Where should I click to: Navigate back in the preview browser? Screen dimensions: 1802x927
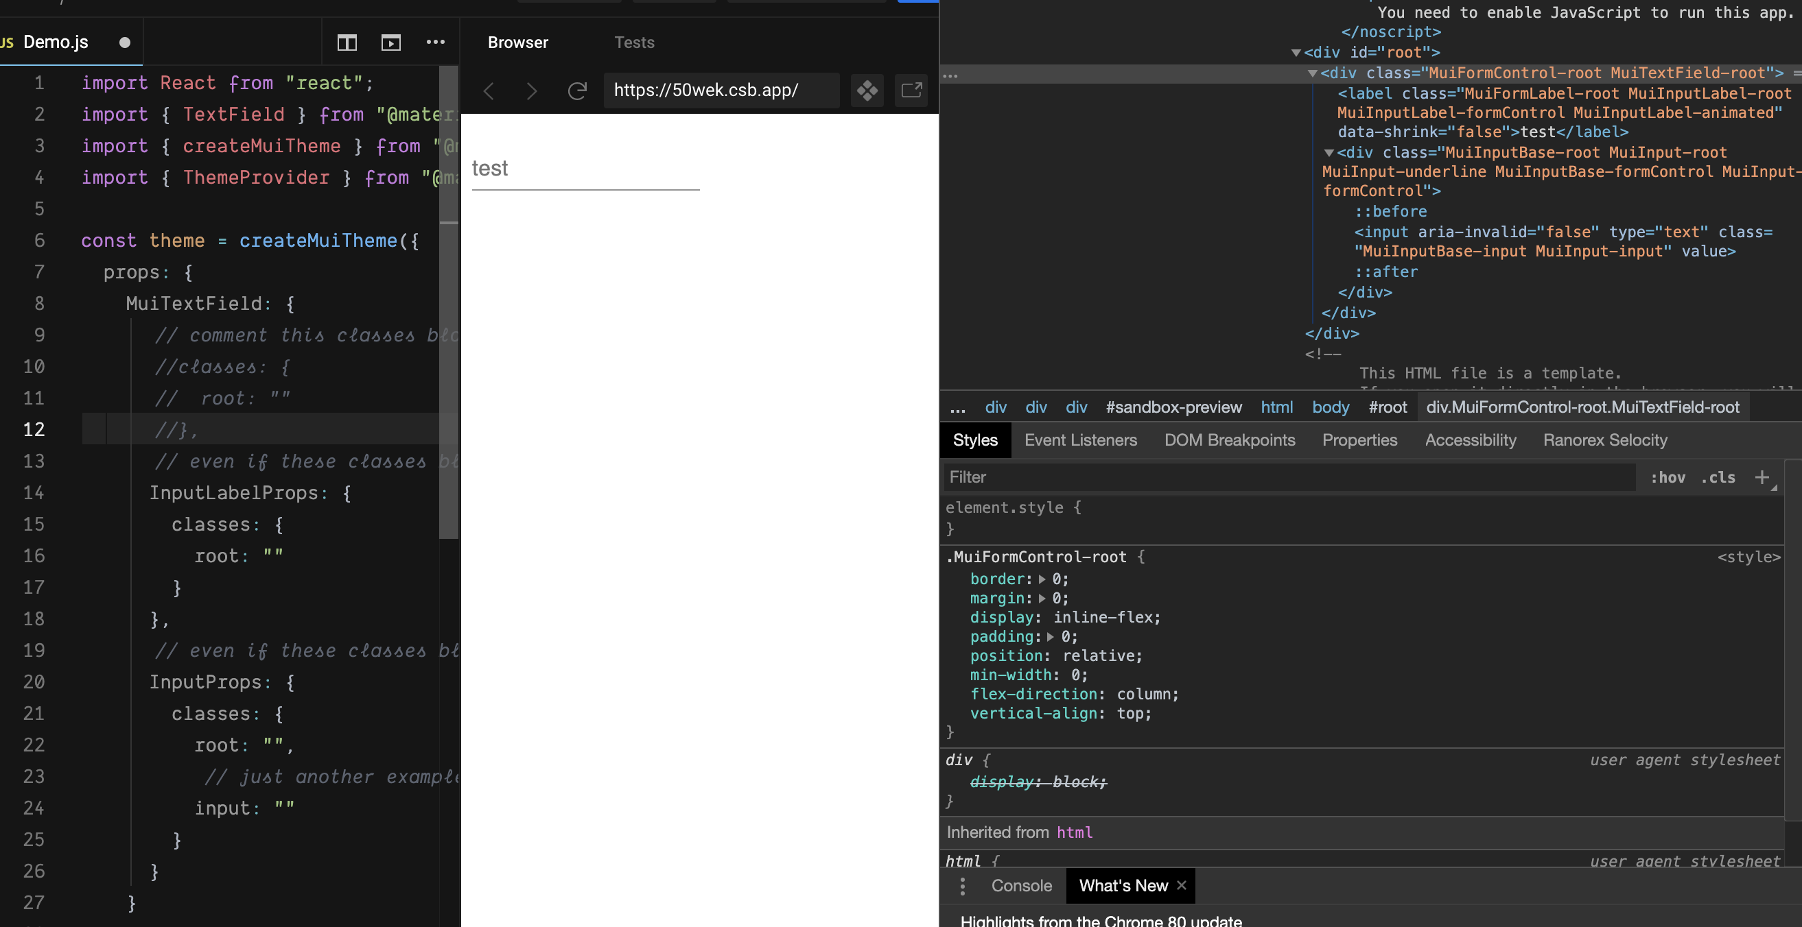(x=489, y=91)
